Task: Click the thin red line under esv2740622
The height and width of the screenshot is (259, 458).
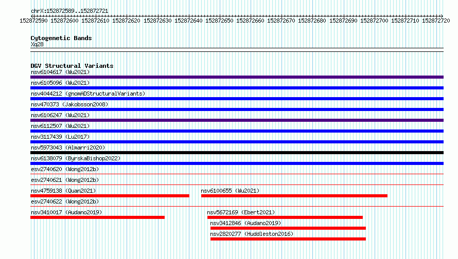Action: coord(237,207)
